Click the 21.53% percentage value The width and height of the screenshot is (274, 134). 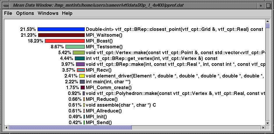coord(28,29)
